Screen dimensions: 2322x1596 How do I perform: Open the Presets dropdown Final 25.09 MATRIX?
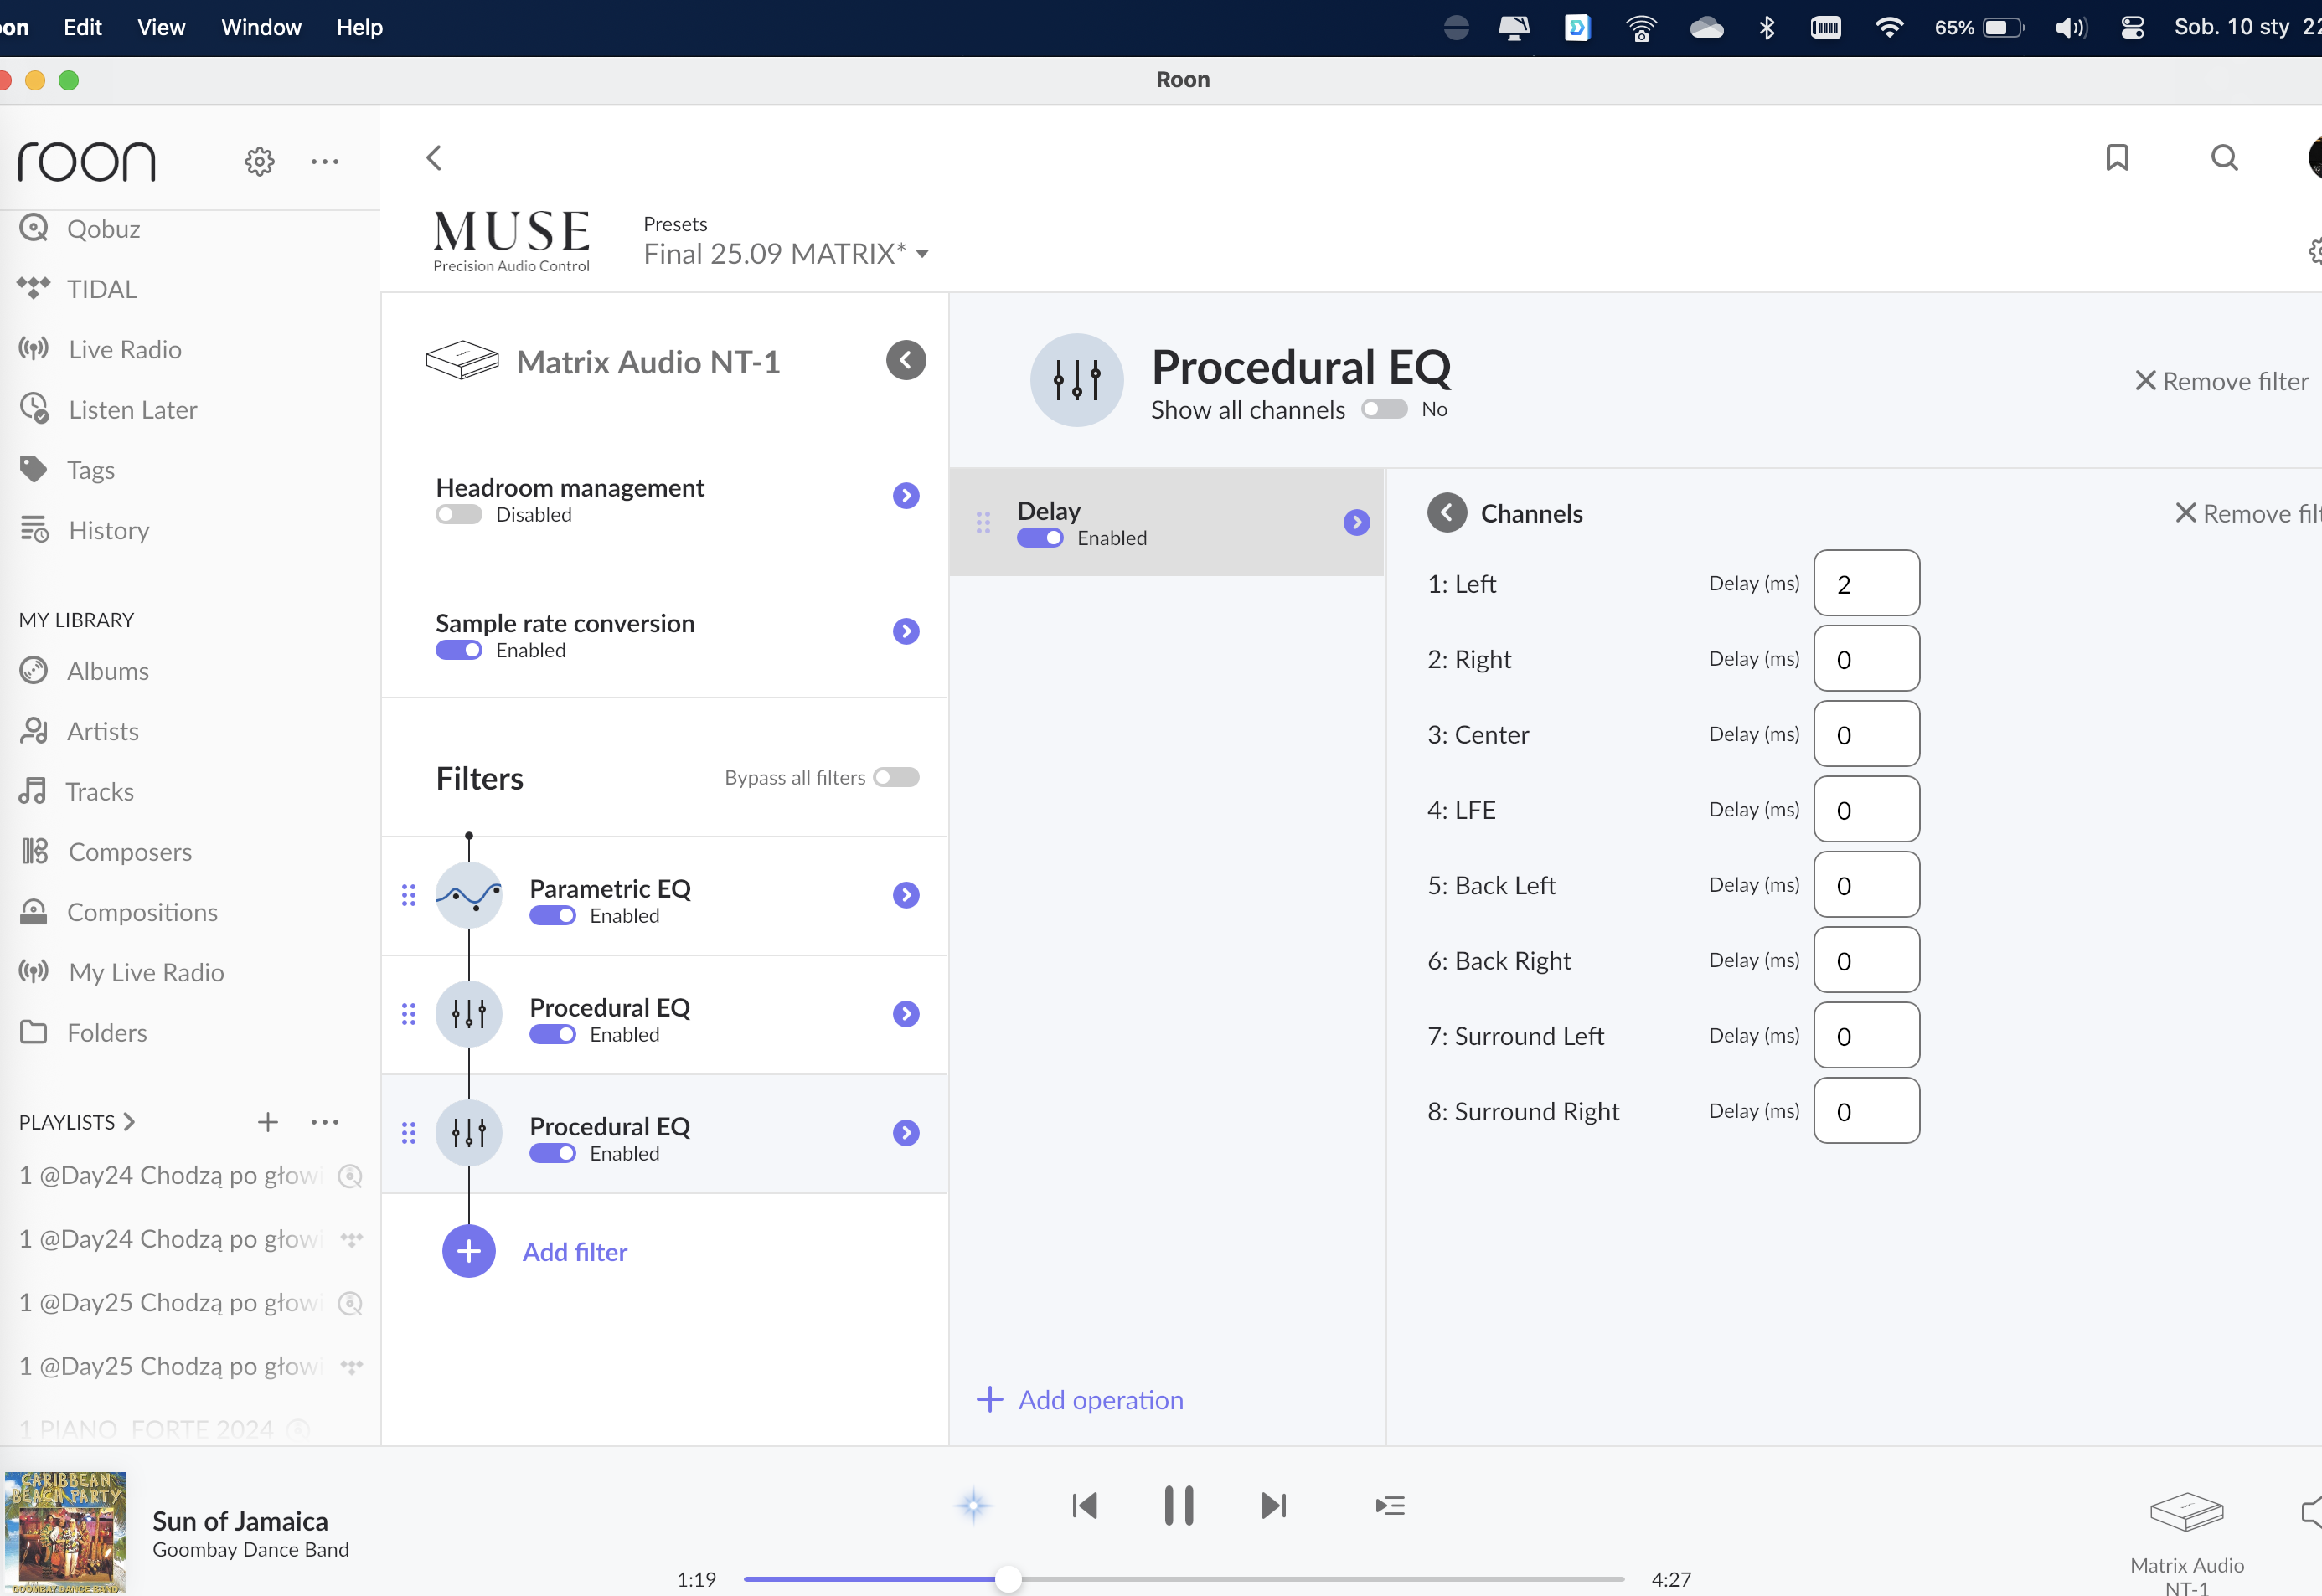786,254
